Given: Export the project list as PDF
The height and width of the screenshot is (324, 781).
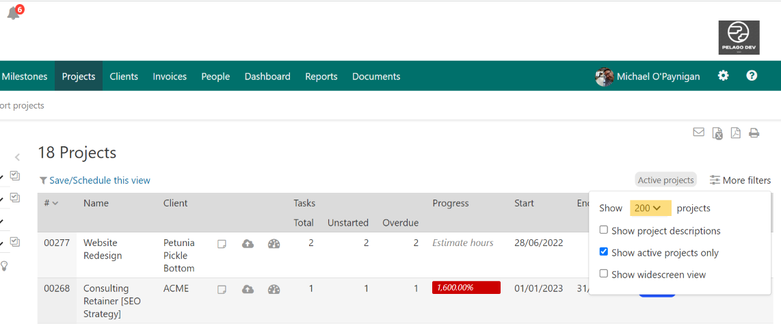Looking at the screenshot, I should pos(735,133).
